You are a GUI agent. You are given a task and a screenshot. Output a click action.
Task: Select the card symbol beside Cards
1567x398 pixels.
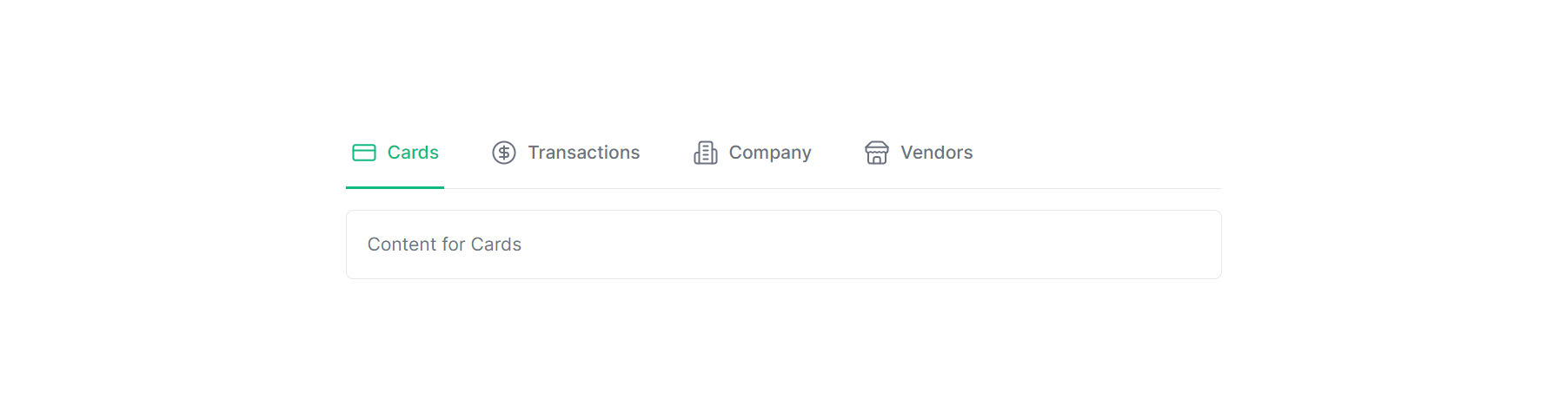click(x=363, y=153)
